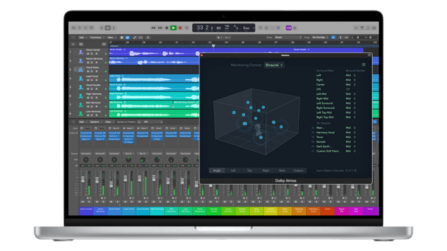
Task: Switch to the Top view tab
Action: [249, 170]
